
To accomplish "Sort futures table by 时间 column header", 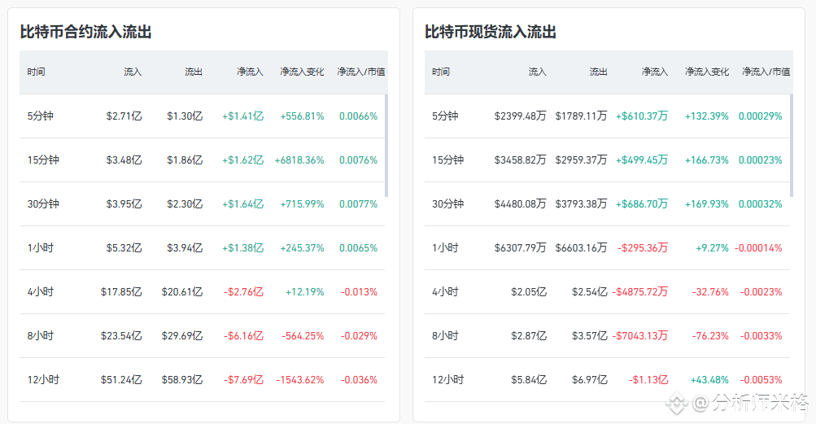I will click(37, 72).
